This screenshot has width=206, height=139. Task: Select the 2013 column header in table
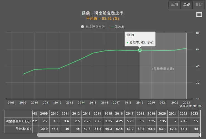pos(87,114)
